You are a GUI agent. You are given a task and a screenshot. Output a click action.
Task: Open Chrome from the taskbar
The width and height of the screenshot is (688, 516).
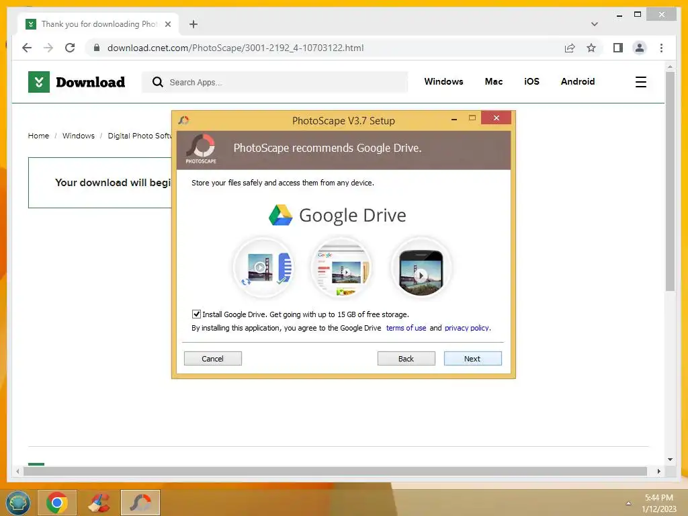click(x=57, y=503)
